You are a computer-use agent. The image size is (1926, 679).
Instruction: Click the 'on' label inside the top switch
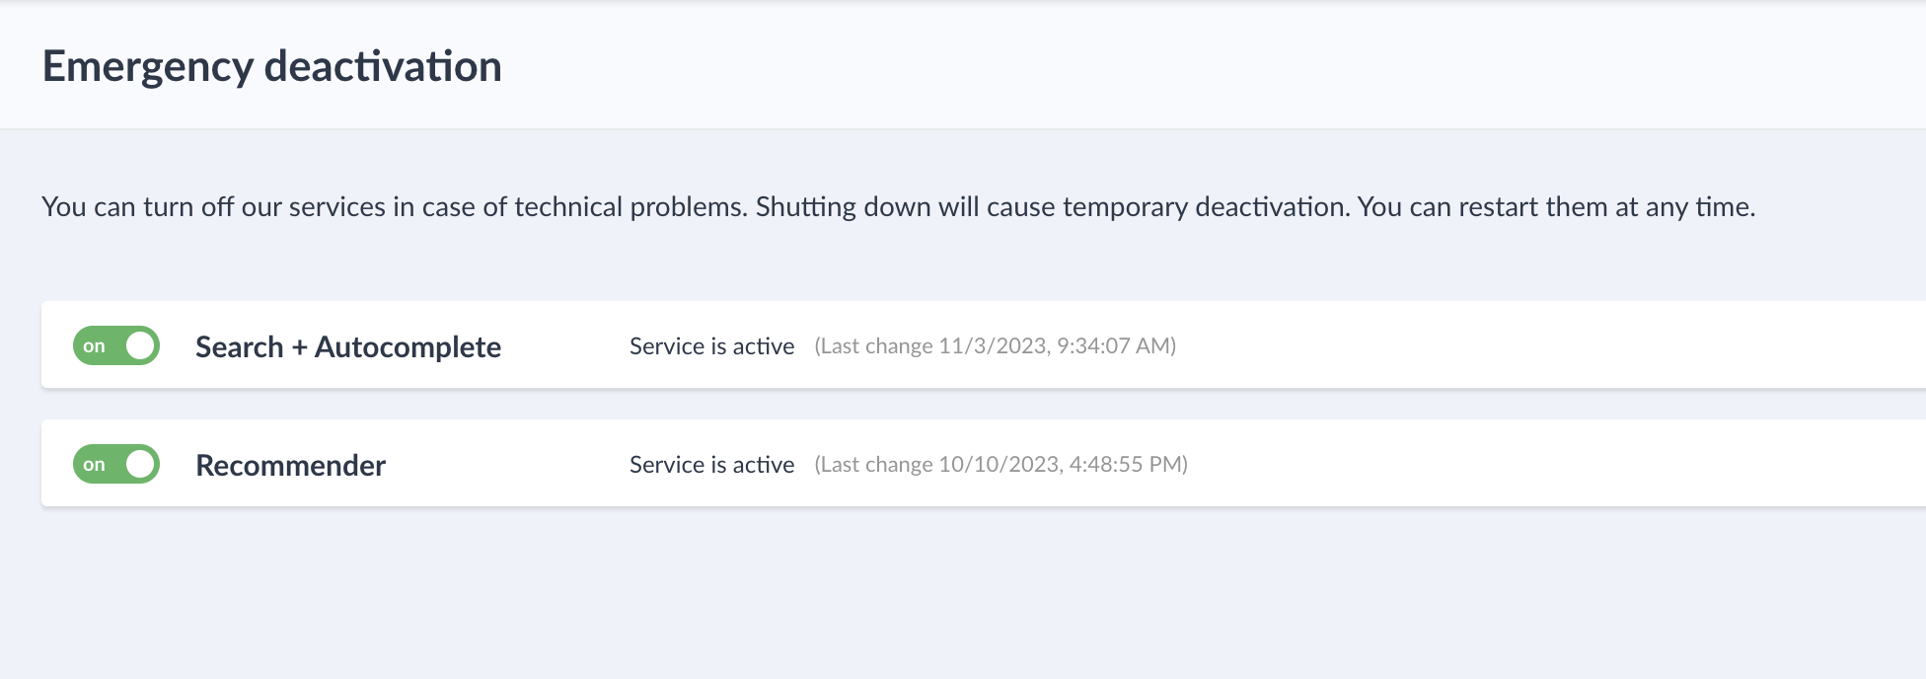coord(96,345)
